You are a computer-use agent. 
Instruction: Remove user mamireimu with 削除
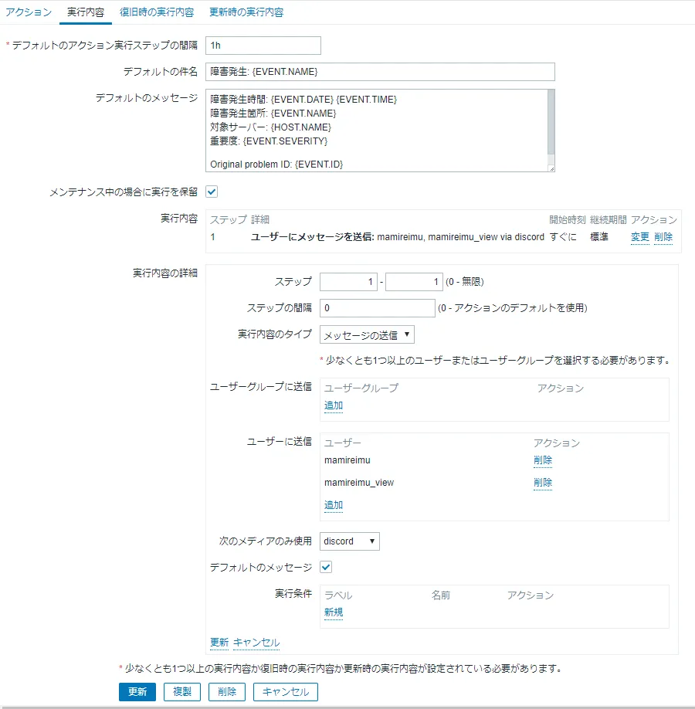pyautogui.click(x=543, y=460)
